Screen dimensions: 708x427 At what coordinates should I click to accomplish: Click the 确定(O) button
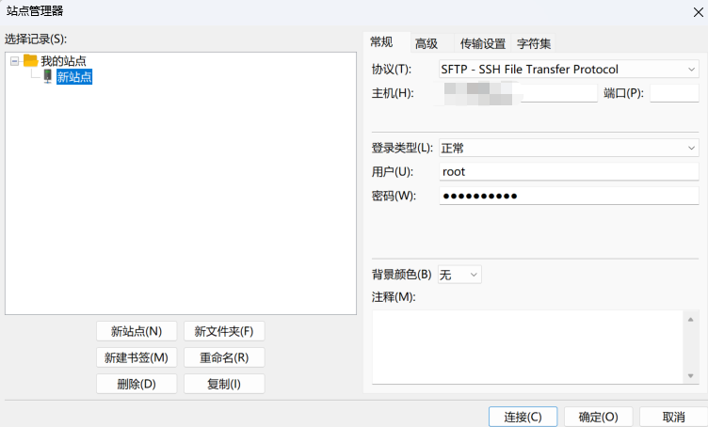pos(598,417)
